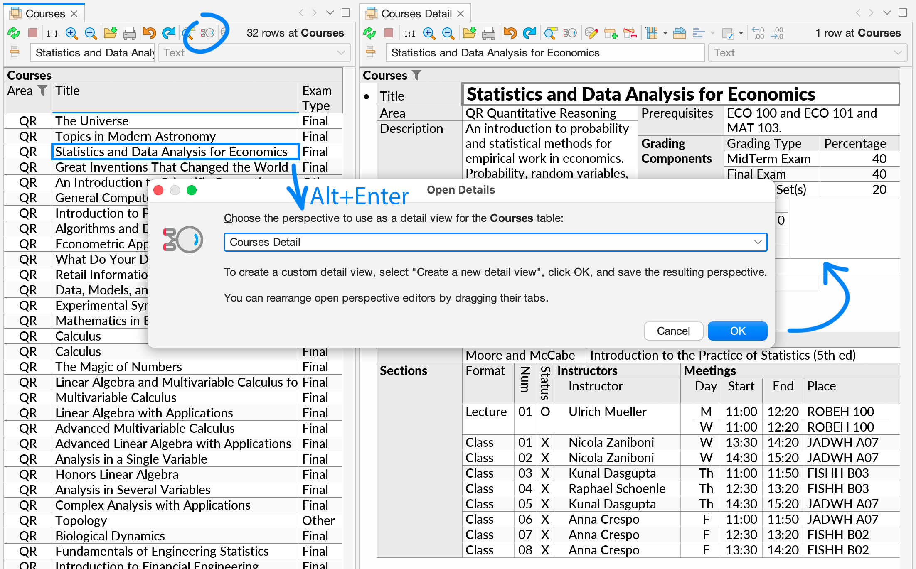Click the Courses filter funnel in detail pane

(x=416, y=75)
